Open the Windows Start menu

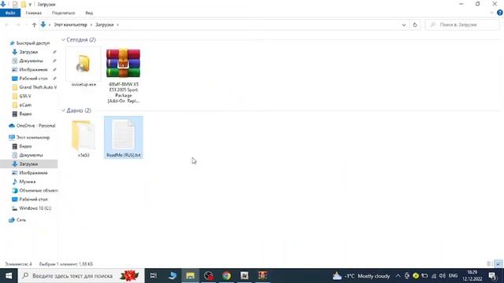coord(9,276)
